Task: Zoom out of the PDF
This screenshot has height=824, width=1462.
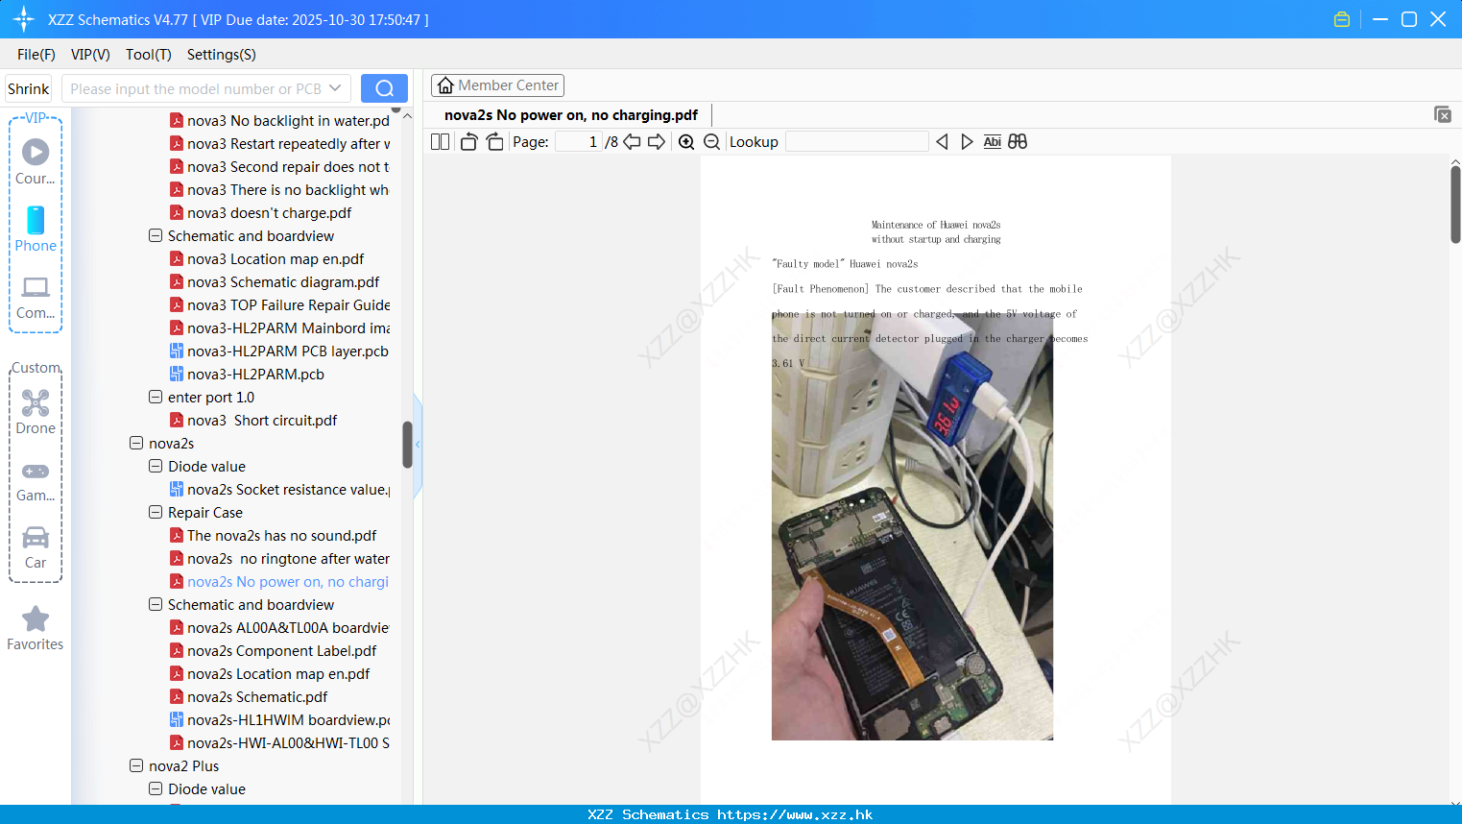Action: click(x=711, y=142)
